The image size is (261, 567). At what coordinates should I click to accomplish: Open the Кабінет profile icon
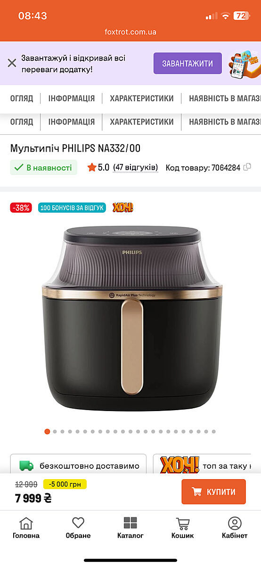(x=235, y=528)
